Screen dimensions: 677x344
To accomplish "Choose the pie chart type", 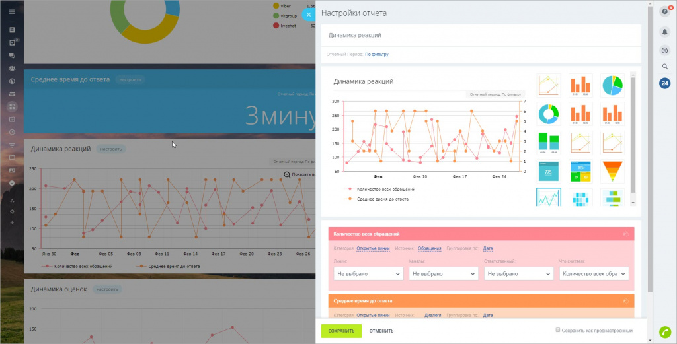I will coord(612,85).
